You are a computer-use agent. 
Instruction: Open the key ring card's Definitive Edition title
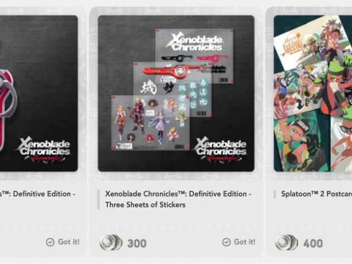37,194
